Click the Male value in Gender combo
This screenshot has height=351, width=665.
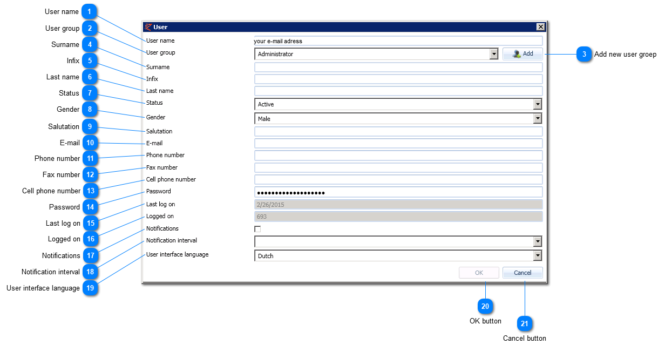tap(264, 119)
